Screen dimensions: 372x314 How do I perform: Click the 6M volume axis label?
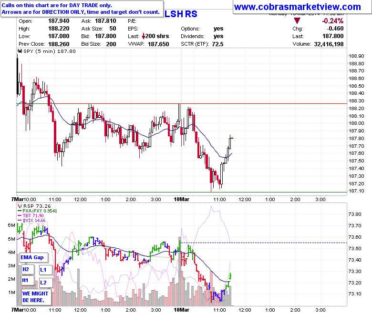coord(11,225)
